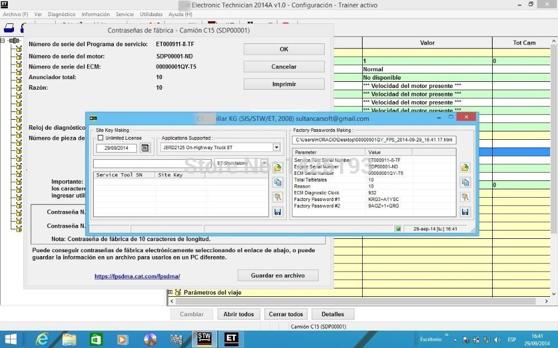Launch the ET icon on the taskbar

(x=231, y=339)
